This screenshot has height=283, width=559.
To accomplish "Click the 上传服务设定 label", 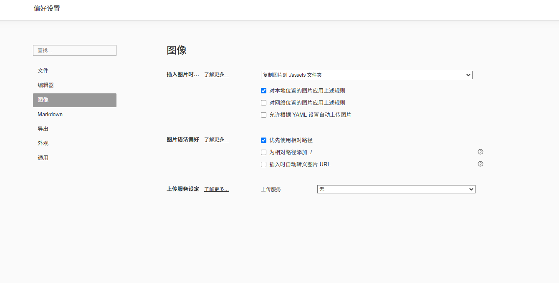I will (183, 189).
